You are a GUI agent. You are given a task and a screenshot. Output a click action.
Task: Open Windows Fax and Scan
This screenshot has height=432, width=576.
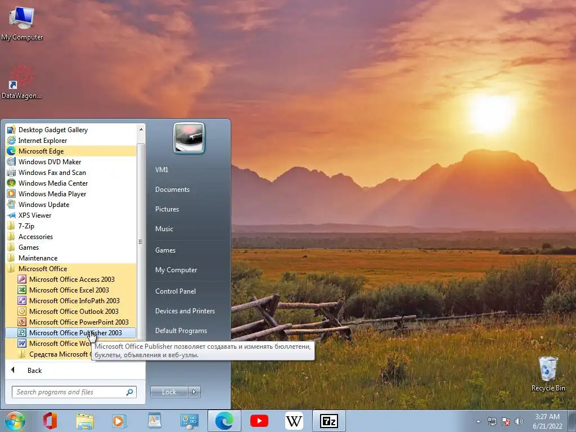pos(71,172)
